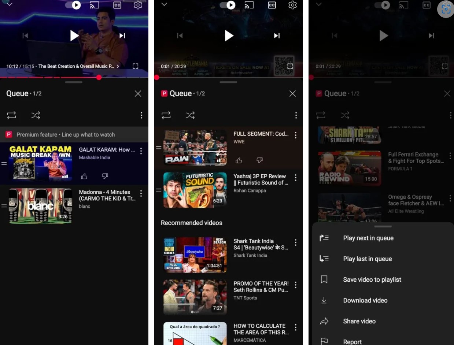Click the progress scrubber at 10:12
The width and height of the screenshot is (454, 345).
99,77
